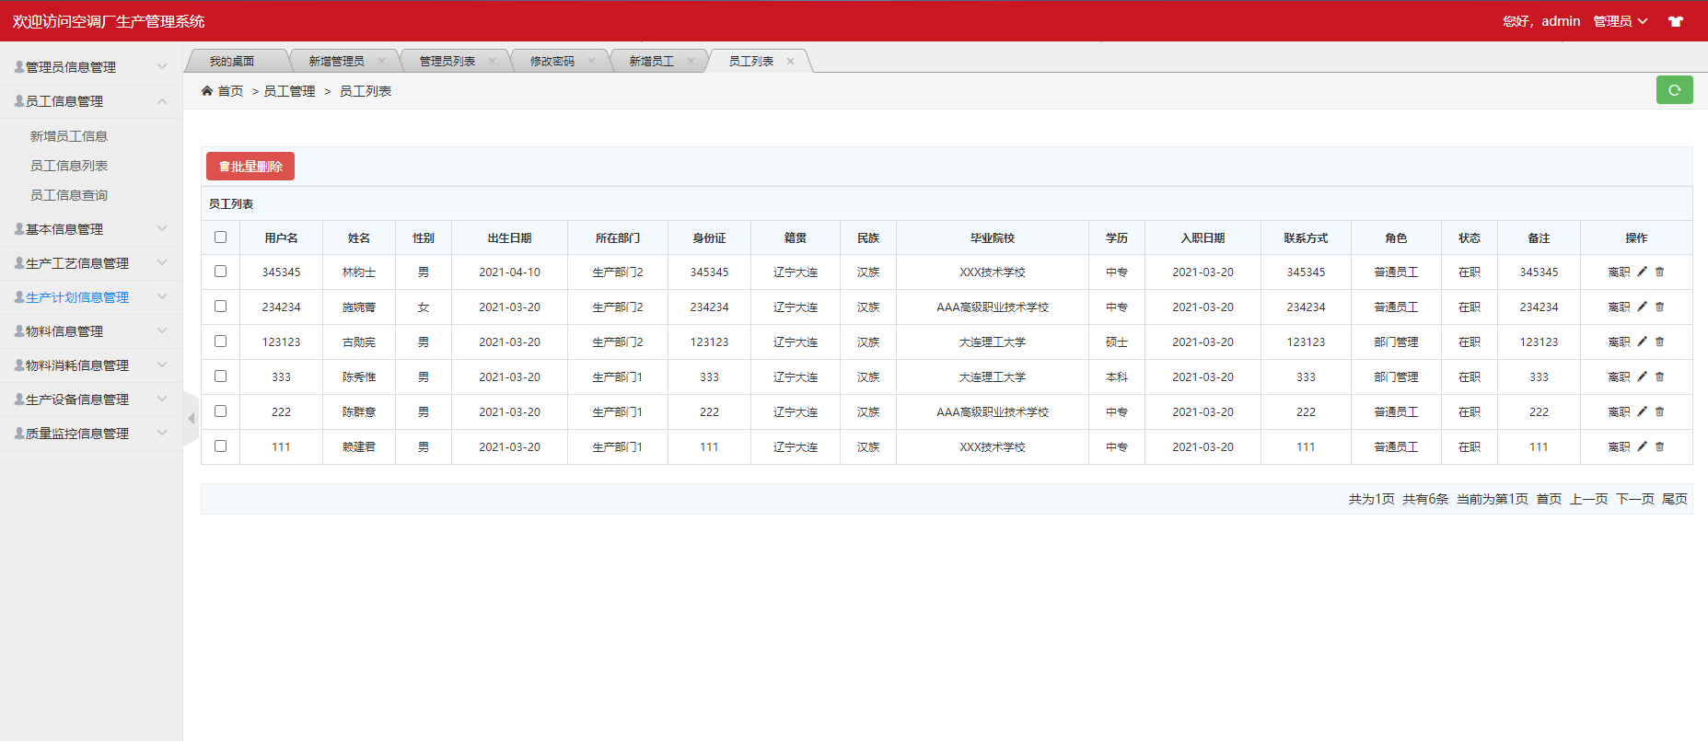Check the box for user 222
Image resolution: width=1708 pixels, height=741 pixels.
[220, 411]
